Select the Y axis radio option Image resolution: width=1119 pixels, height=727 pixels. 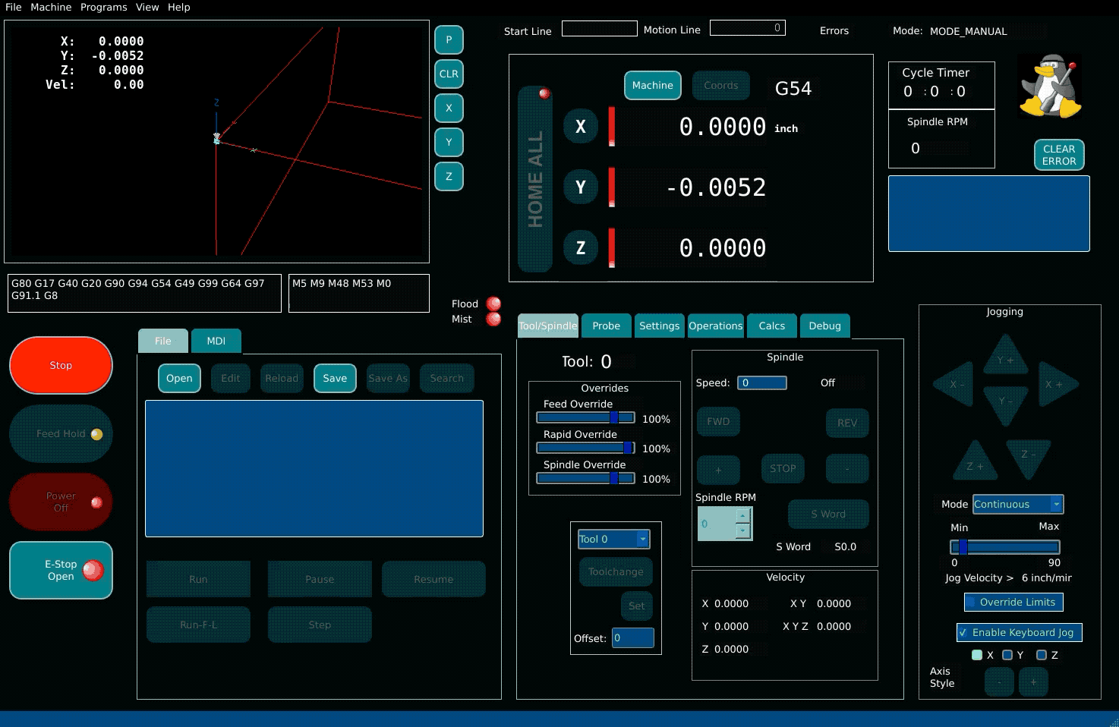pyautogui.click(x=1007, y=655)
